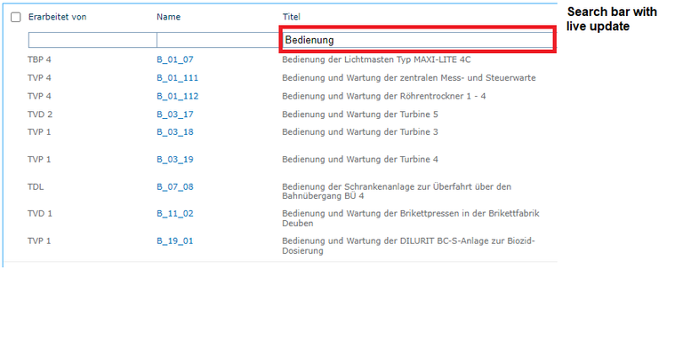Open document link B_03_19

175,160
